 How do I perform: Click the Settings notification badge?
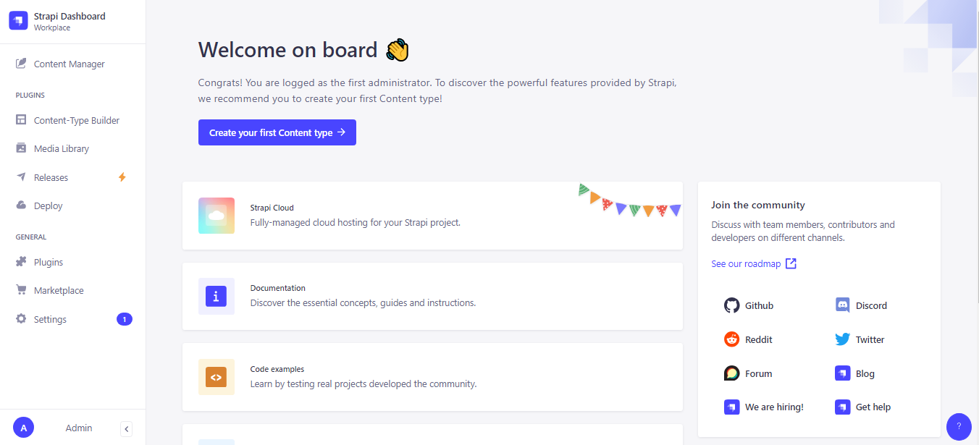pos(125,319)
